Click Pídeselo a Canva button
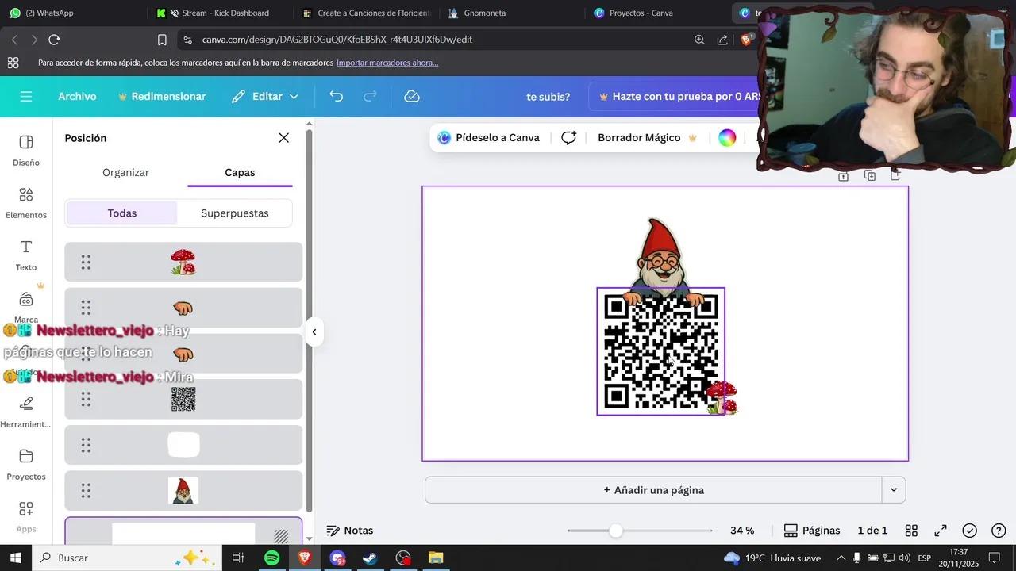 click(x=488, y=138)
